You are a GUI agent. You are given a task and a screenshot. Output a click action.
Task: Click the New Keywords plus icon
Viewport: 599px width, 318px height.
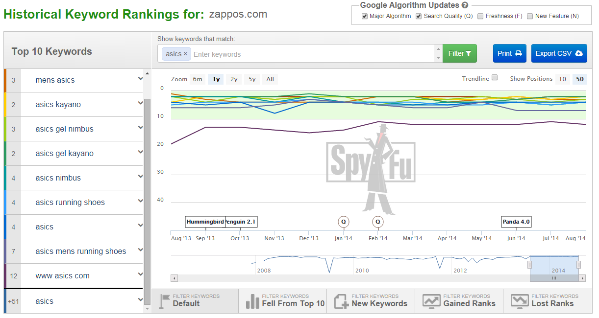click(341, 301)
